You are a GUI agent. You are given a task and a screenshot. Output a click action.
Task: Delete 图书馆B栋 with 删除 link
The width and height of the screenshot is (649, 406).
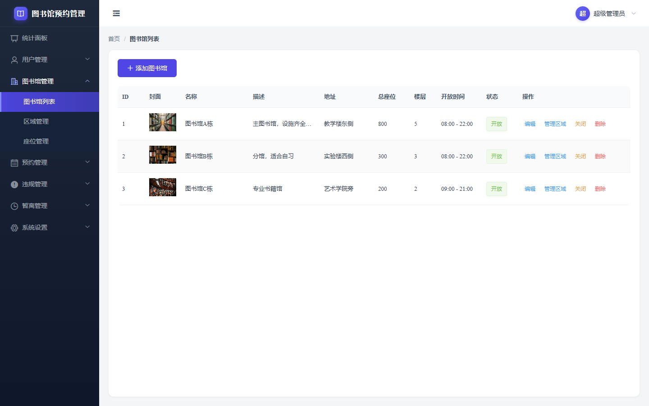pos(600,157)
